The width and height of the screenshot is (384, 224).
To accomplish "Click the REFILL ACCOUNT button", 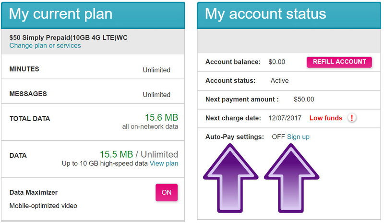I will [339, 62].
